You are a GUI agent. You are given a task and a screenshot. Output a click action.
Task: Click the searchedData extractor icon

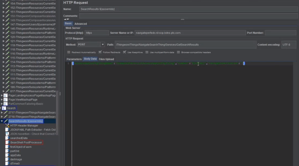tap(7, 138)
